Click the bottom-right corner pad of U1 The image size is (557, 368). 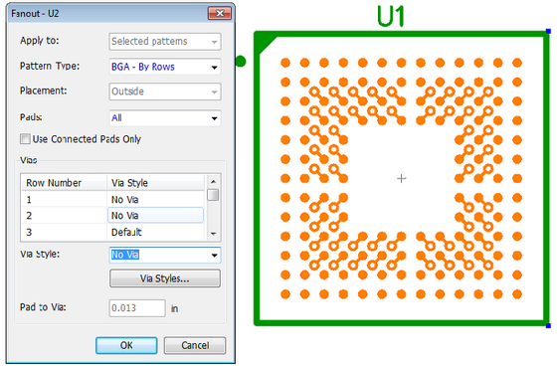tap(517, 294)
